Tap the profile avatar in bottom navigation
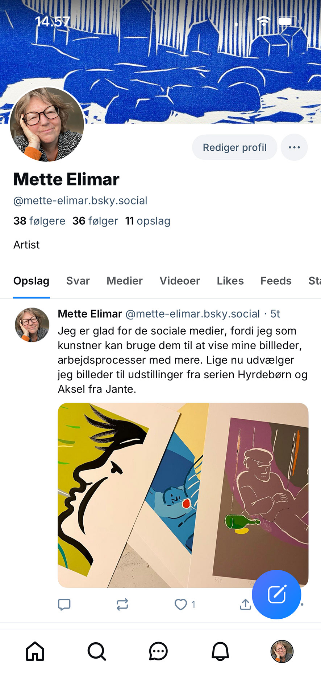 pos(282,651)
